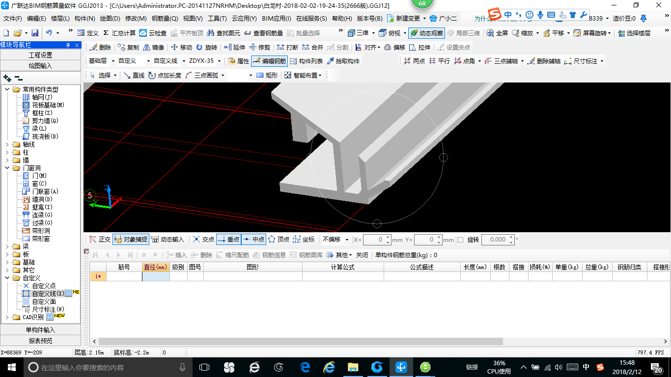The width and height of the screenshot is (671, 377).
Task: Select the 延伸 extend tool
Action: [x=234, y=47]
